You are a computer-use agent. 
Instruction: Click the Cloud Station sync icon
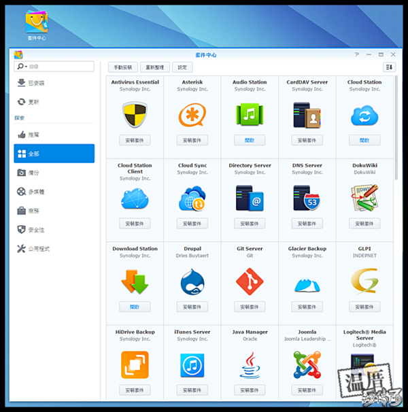click(364, 116)
